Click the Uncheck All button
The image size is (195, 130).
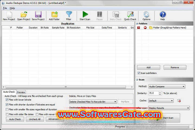pyautogui.click(x=35, y=119)
